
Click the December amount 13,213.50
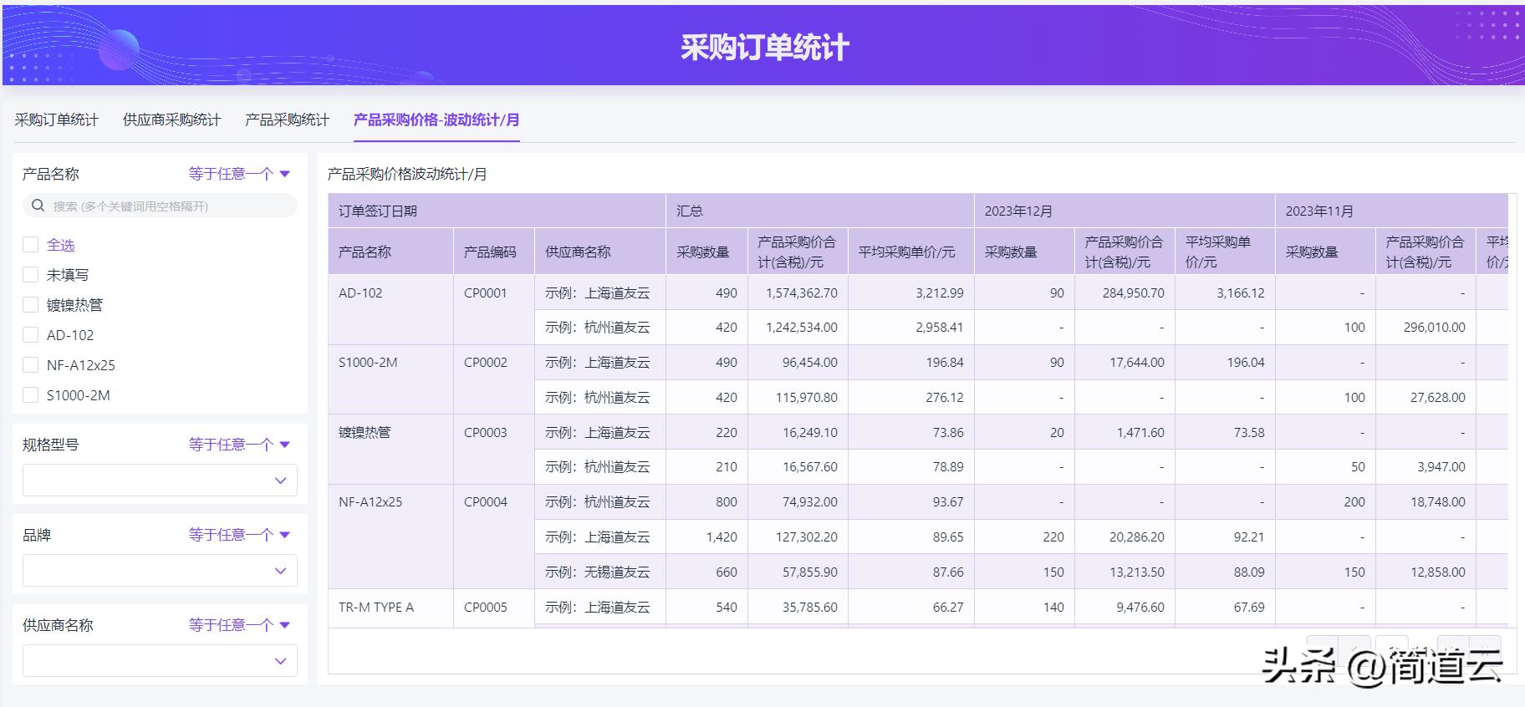pos(1136,572)
